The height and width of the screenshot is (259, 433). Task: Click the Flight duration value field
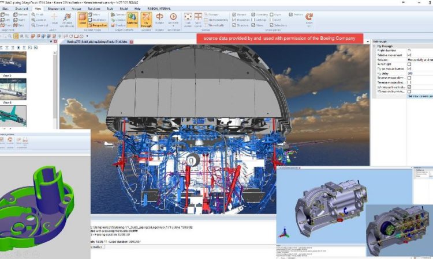(x=420, y=51)
